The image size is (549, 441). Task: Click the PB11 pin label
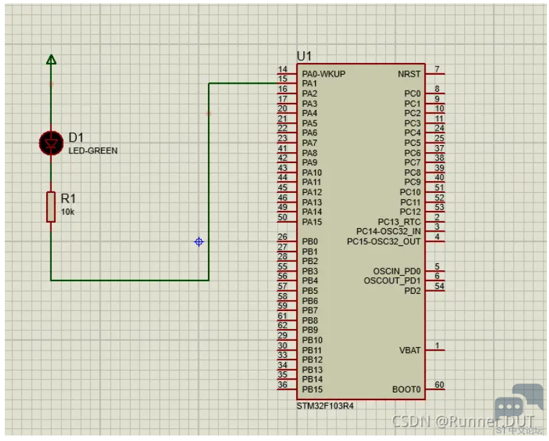(312, 350)
